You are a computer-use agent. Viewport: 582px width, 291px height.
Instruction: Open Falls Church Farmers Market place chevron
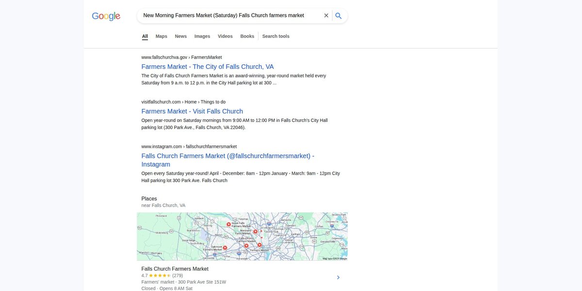(x=338, y=277)
